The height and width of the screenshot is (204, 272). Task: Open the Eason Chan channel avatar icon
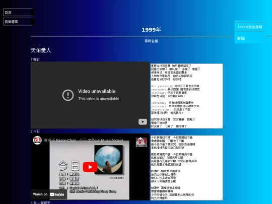(x=37, y=141)
